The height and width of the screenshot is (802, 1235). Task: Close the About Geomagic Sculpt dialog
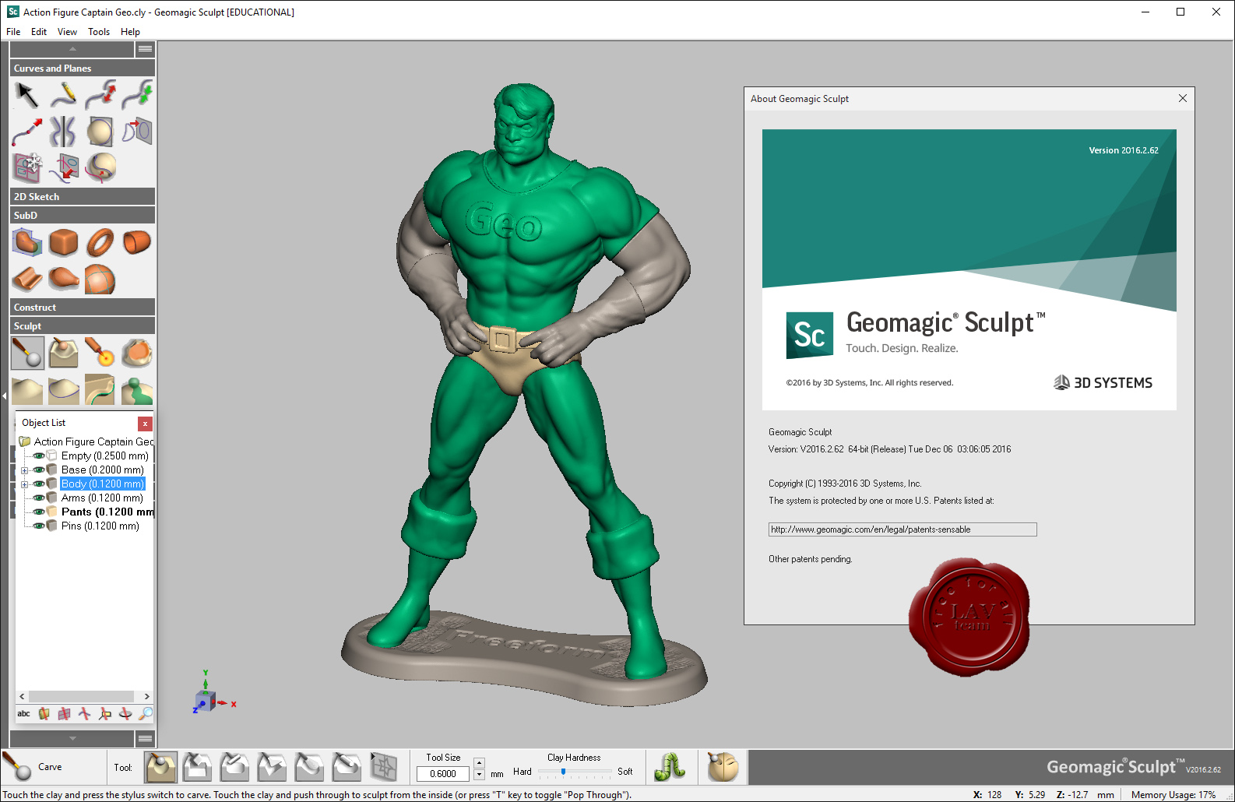(x=1182, y=98)
